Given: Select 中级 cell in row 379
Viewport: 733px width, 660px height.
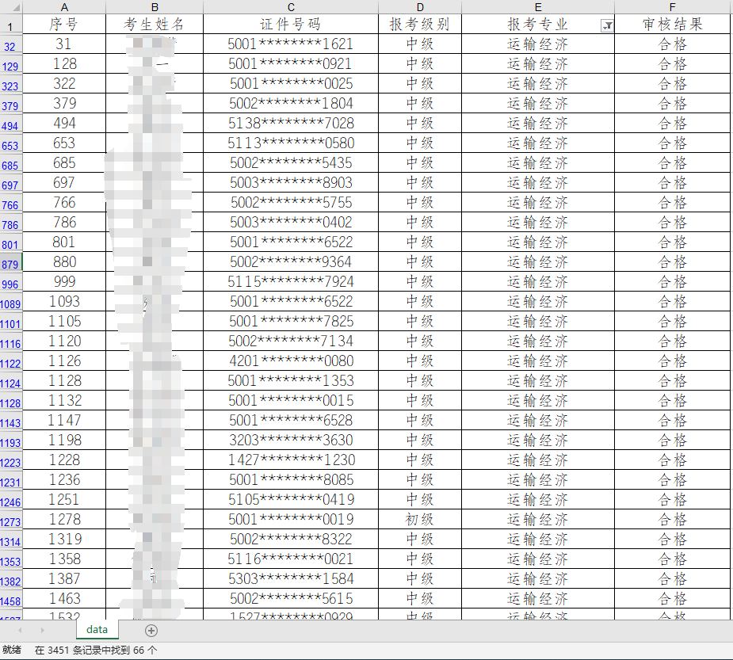Looking at the screenshot, I should click(420, 104).
